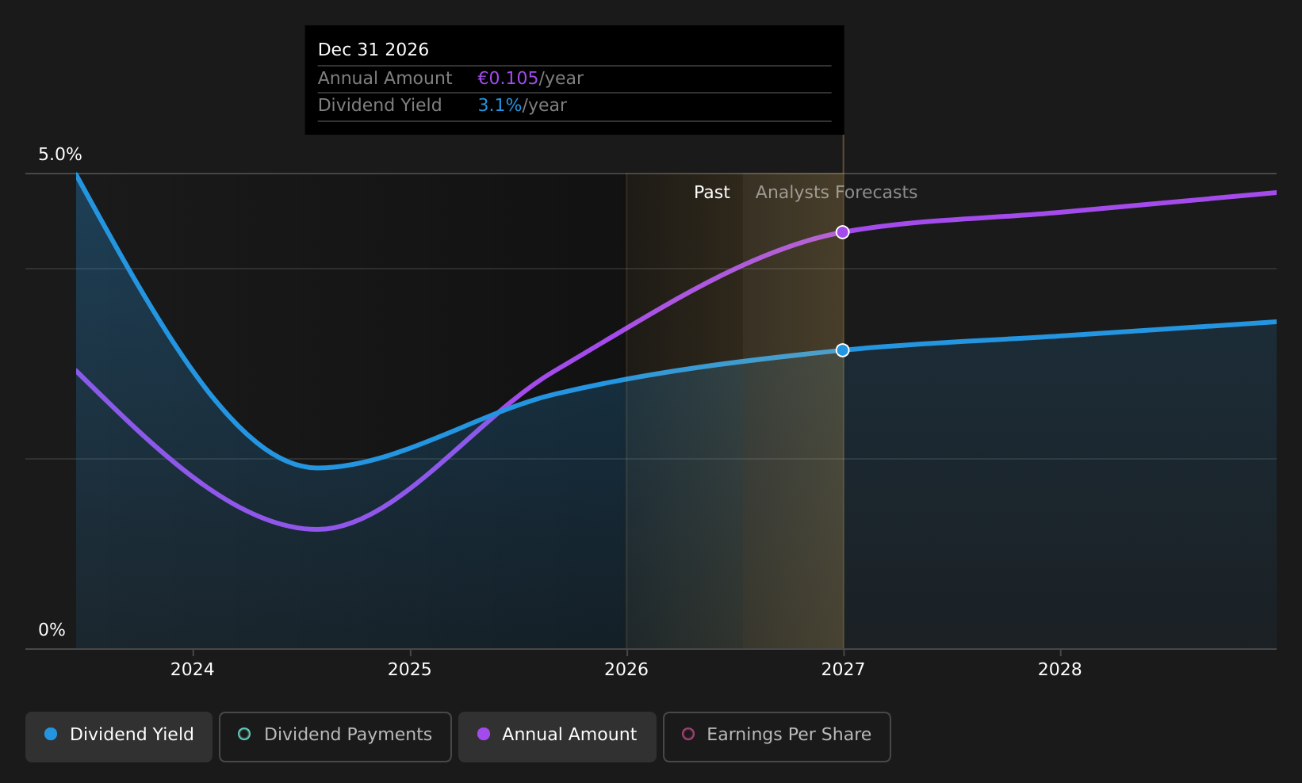Click the 5.0% y-axis label
Viewport: 1302px width, 783px height.
coord(60,155)
